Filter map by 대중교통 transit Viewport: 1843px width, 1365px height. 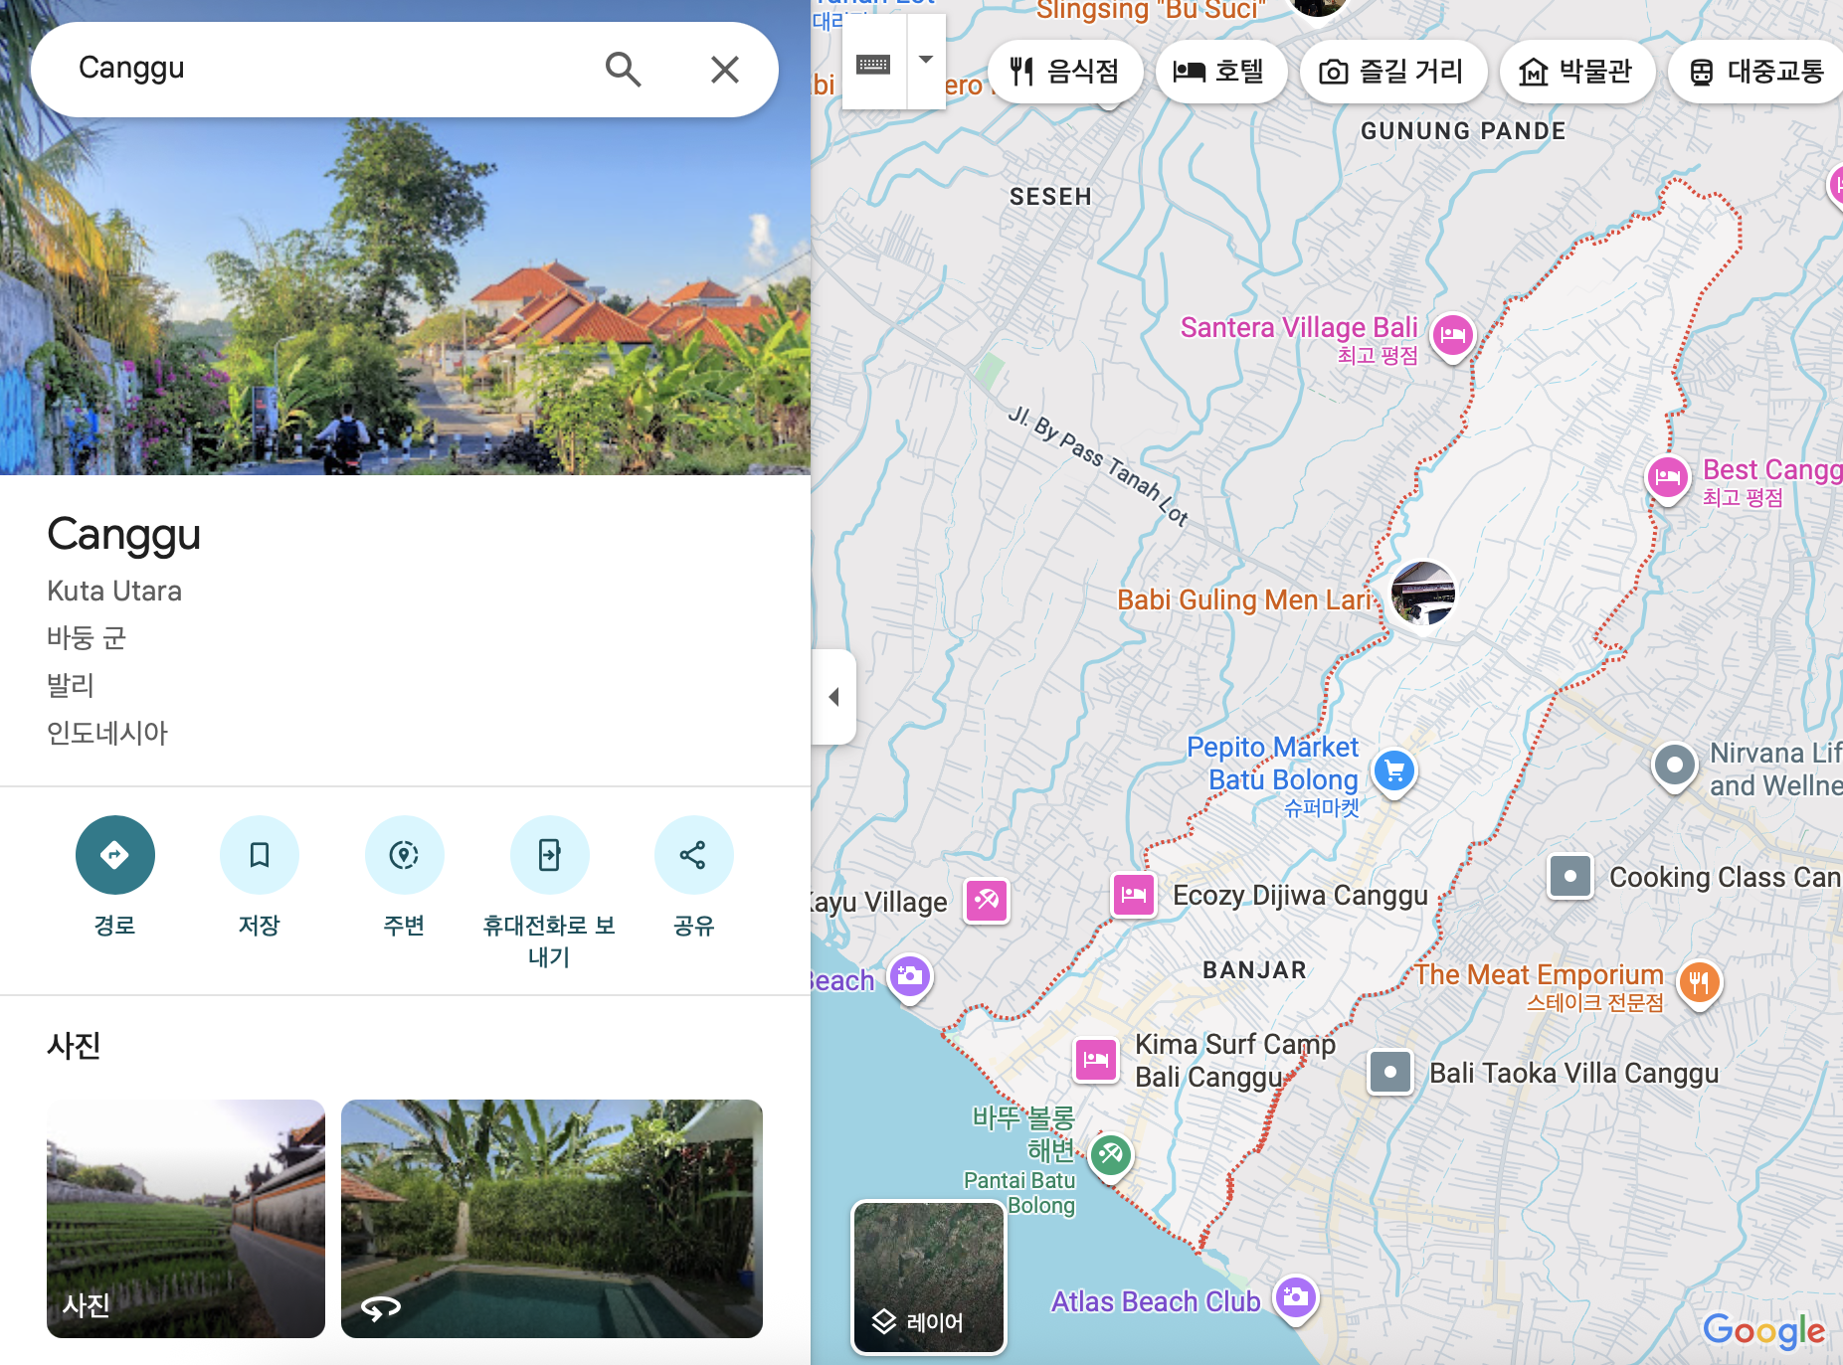(1756, 72)
